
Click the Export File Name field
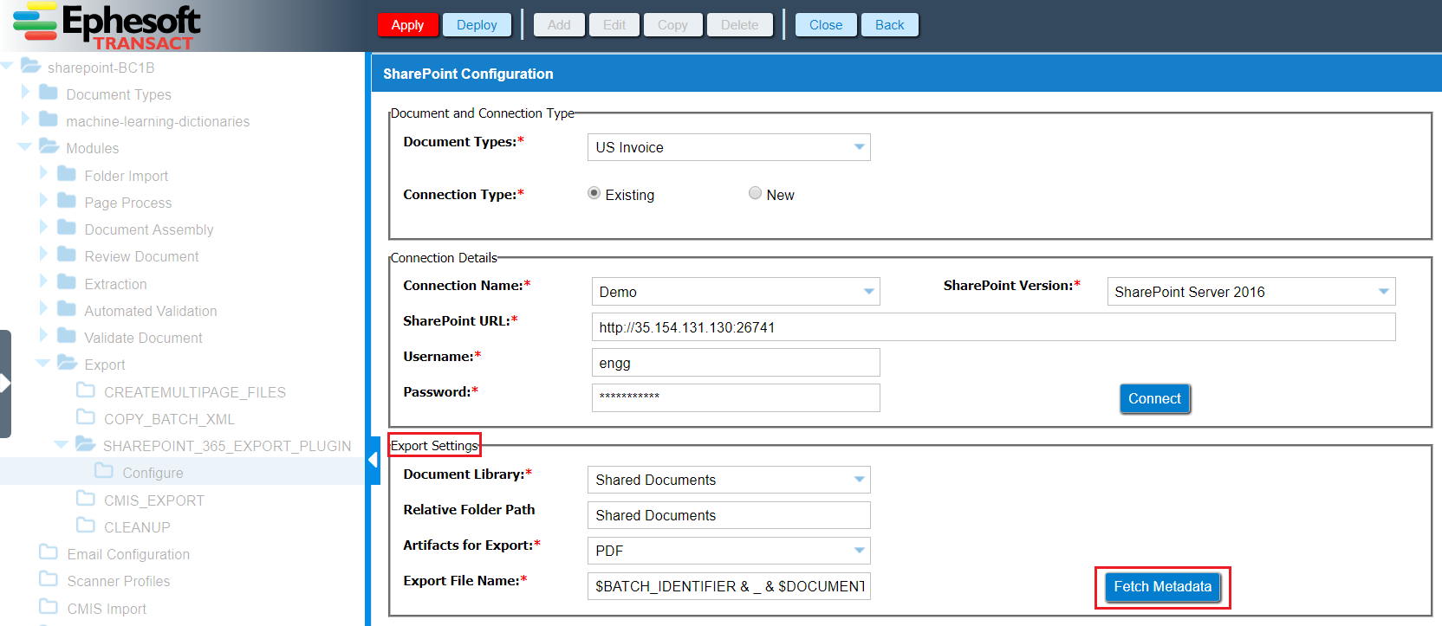pos(729,586)
